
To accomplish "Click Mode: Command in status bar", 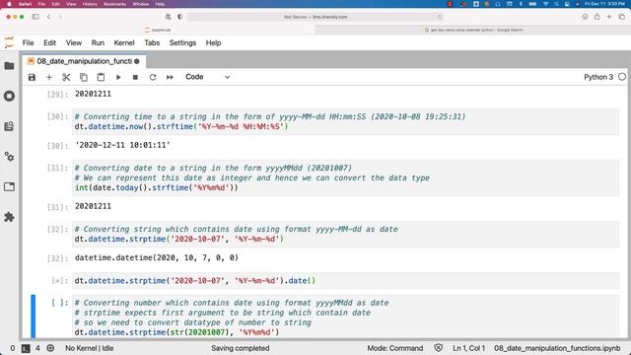I will 394,348.
